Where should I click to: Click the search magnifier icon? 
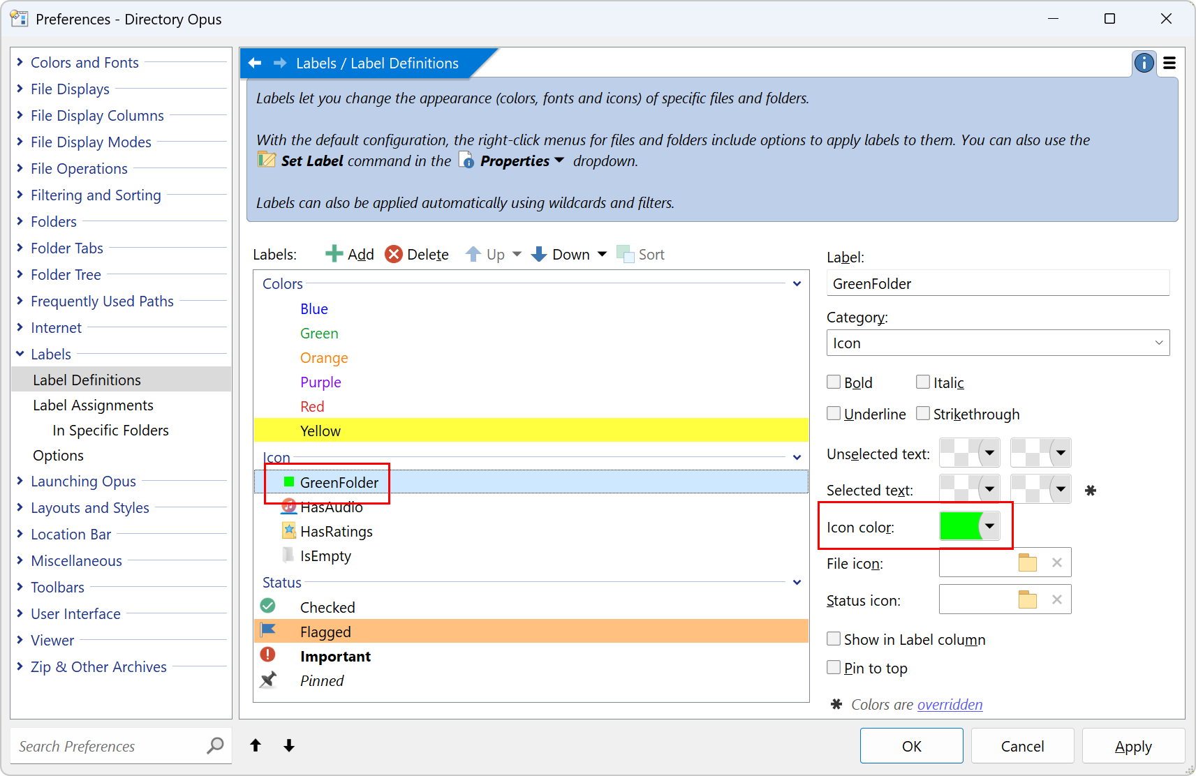point(215,746)
